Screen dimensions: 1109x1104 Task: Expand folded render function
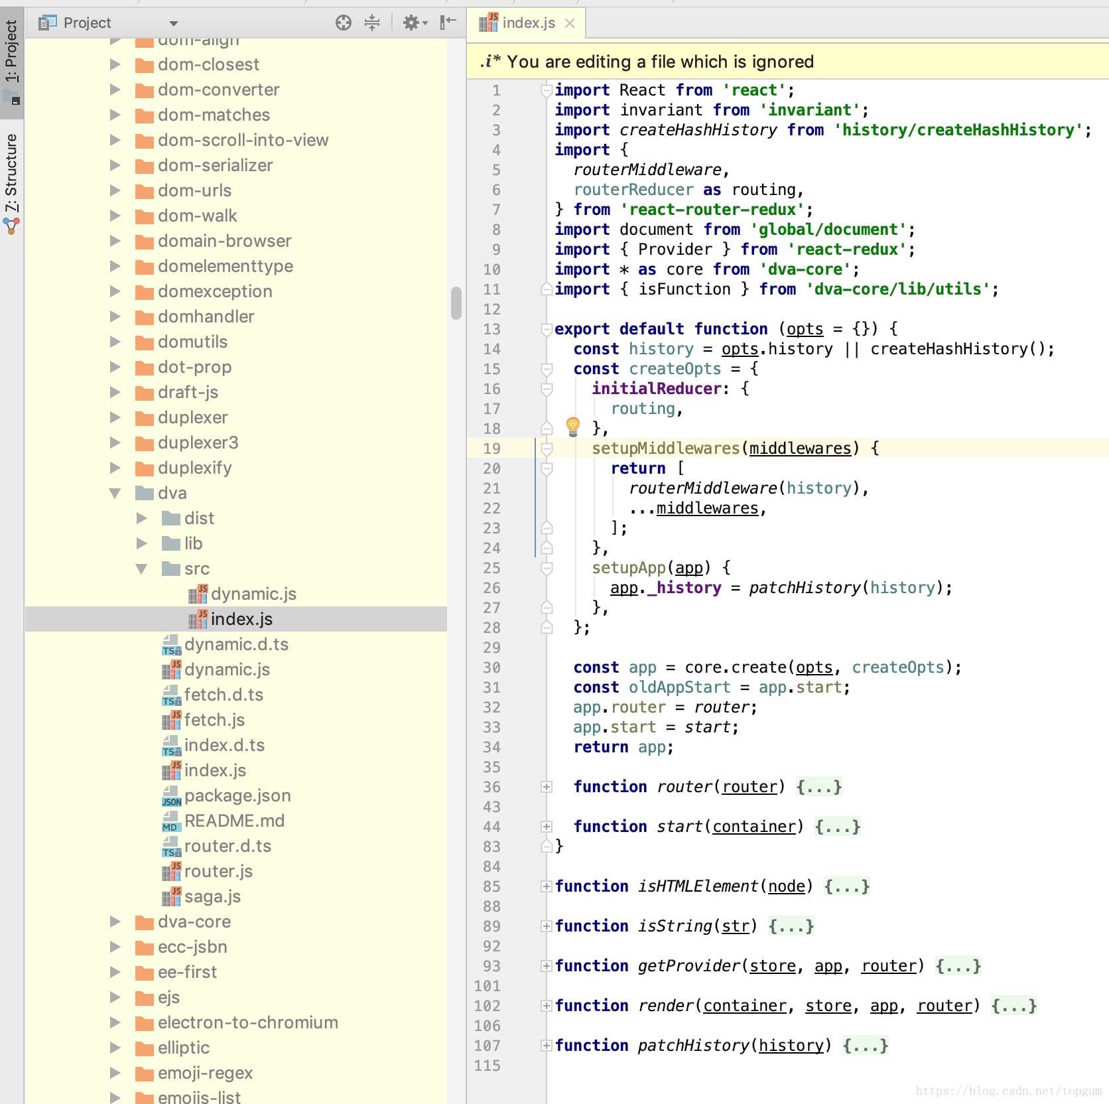(x=547, y=1006)
